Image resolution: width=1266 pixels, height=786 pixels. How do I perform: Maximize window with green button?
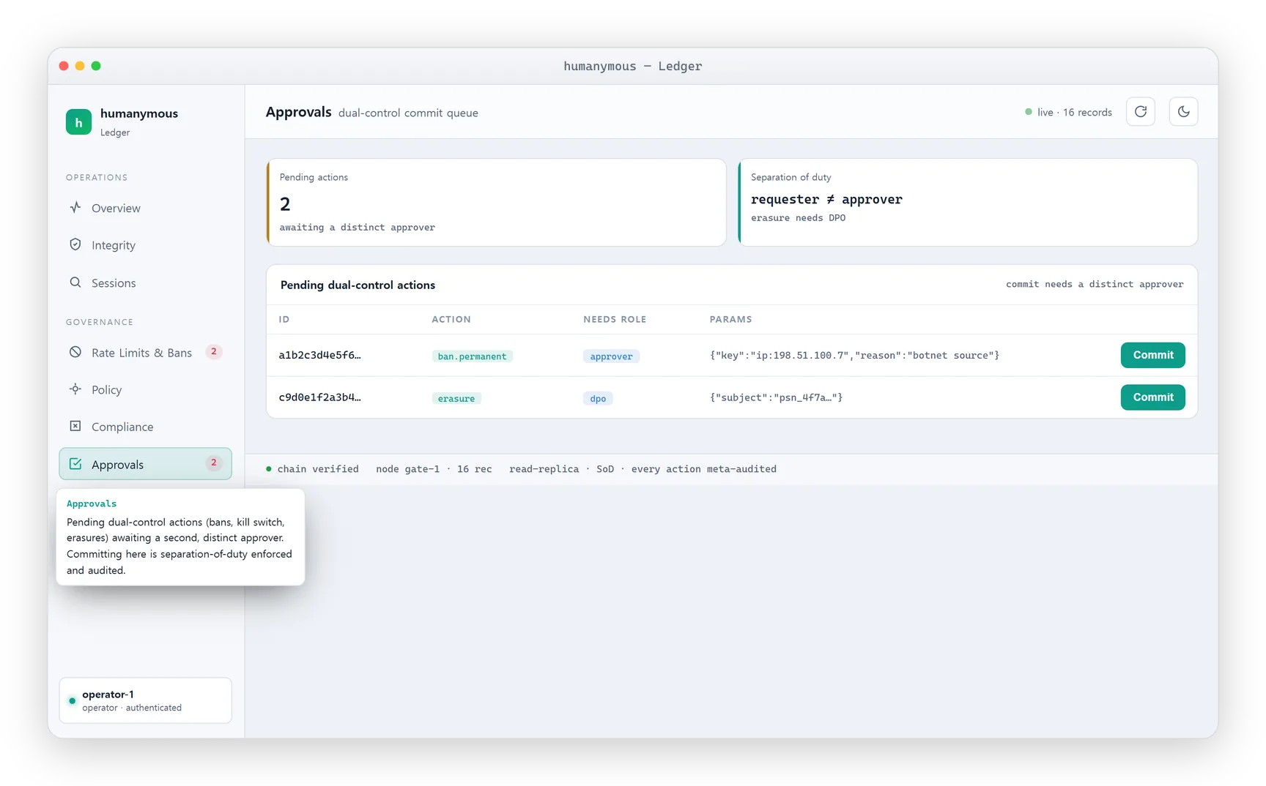click(x=96, y=66)
